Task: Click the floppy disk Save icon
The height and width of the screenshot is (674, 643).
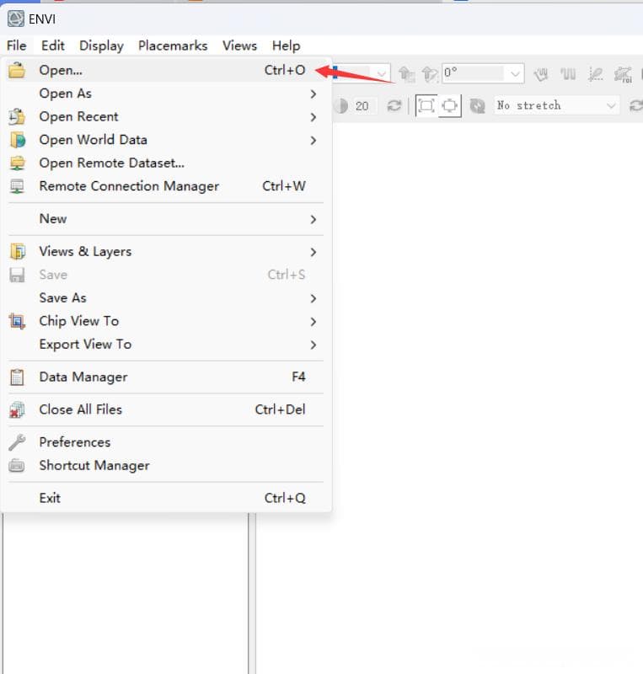Action: coord(17,275)
